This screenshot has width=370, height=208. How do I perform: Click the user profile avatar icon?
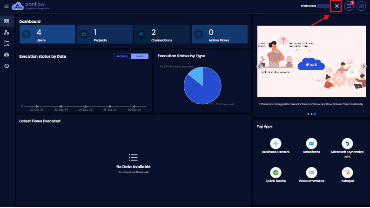361,6
